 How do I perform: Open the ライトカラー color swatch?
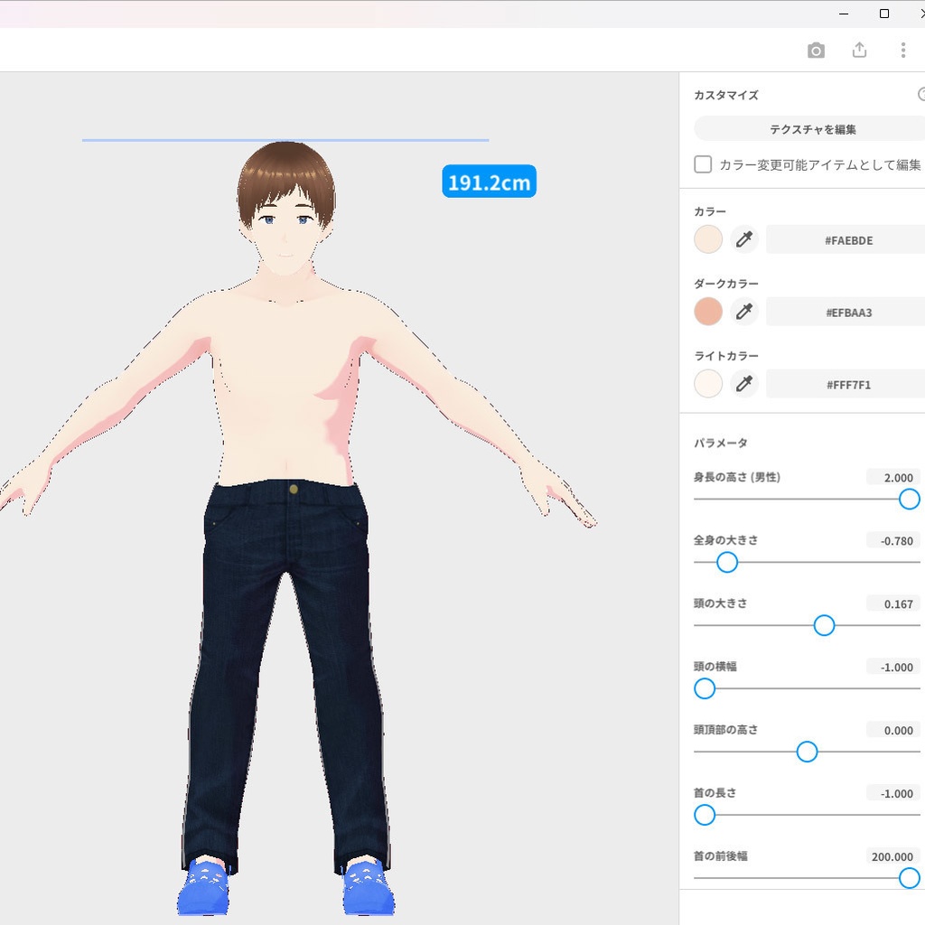(708, 383)
